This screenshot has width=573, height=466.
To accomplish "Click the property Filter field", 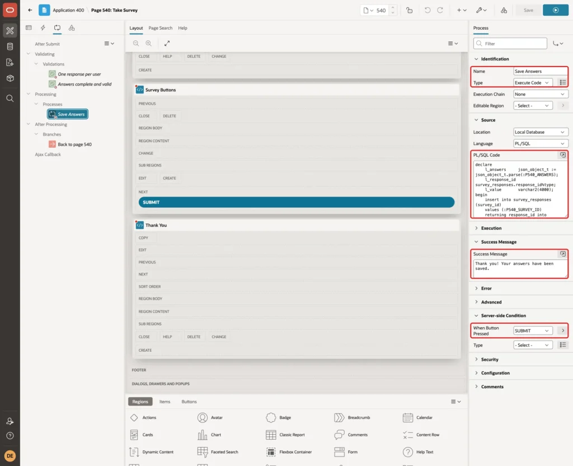I will click(x=510, y=44).
